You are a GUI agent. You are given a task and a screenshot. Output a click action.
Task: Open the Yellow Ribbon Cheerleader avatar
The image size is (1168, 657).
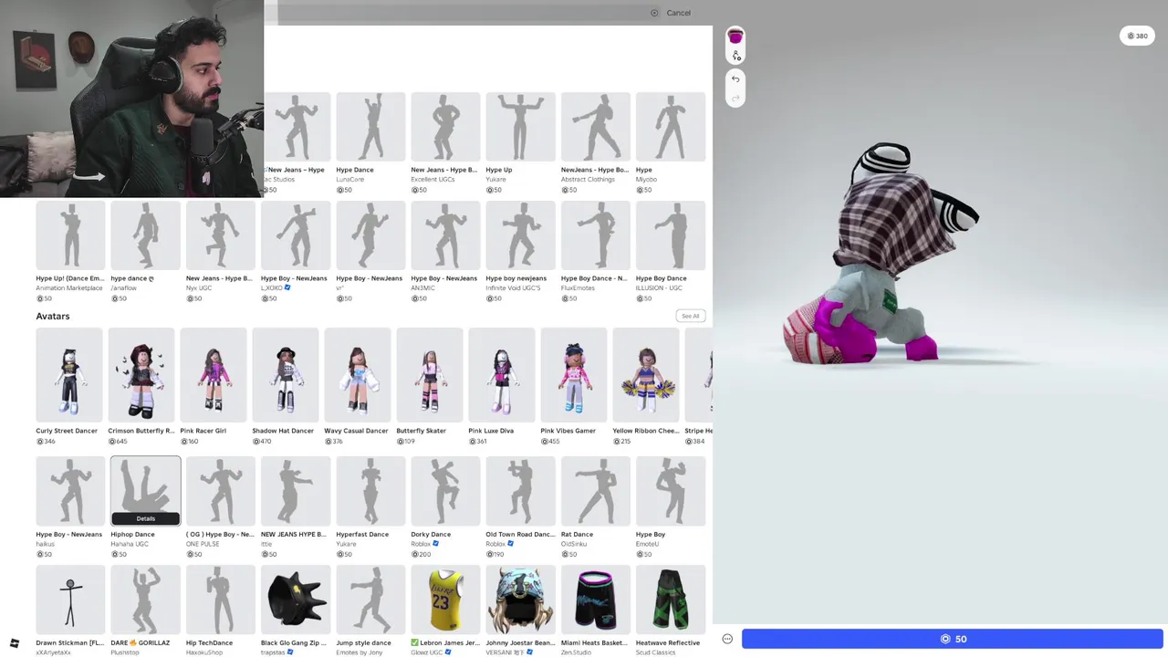coord(646,387)
